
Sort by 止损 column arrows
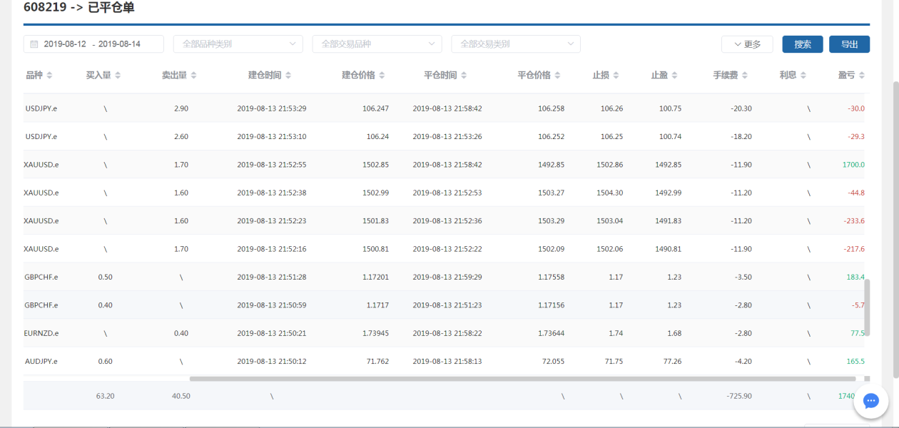click(x=616, y=76)
